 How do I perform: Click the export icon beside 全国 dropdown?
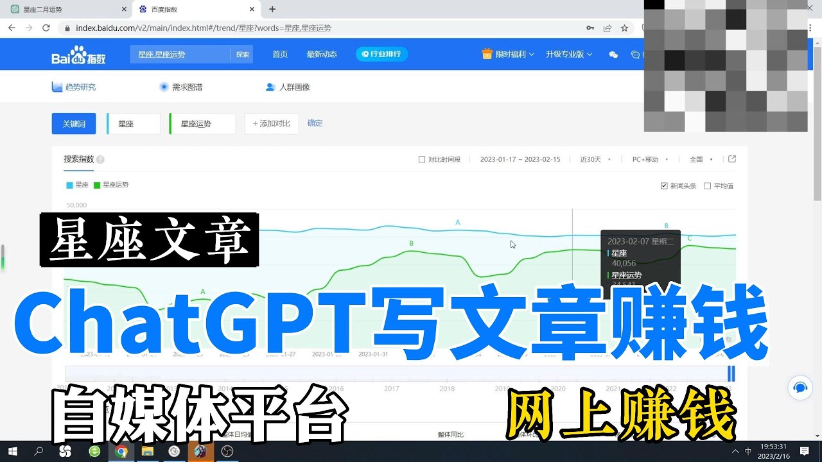point(732,159)
